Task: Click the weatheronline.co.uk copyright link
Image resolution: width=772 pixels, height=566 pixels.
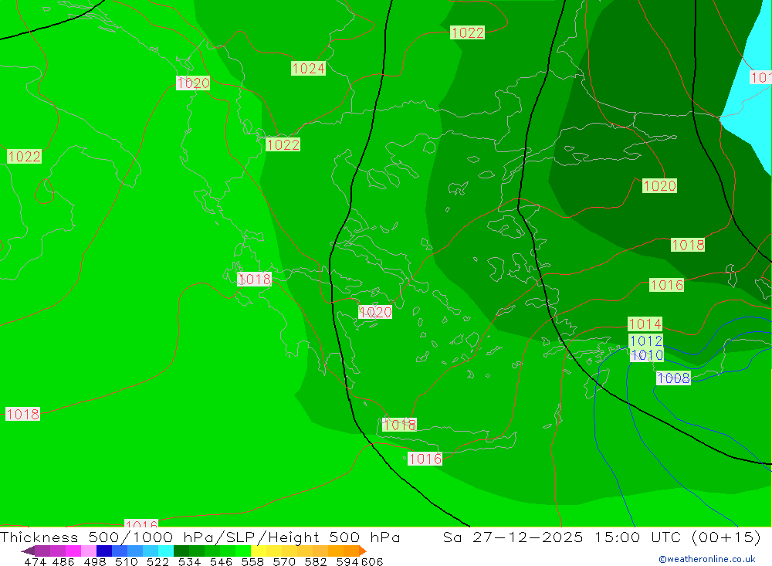Action: 706,559
